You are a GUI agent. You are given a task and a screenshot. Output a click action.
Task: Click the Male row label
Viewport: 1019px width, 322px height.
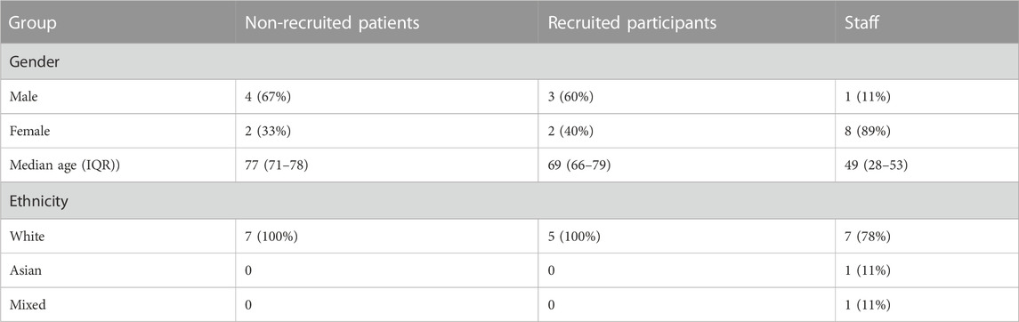click(22, 97)
